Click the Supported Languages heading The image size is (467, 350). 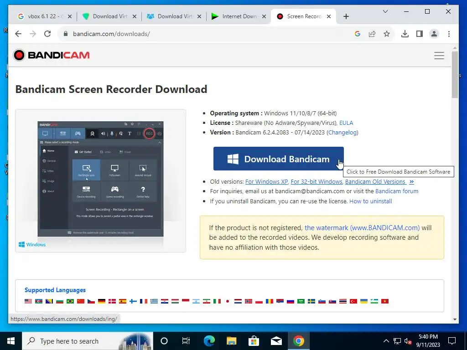[x=55, y=290]
